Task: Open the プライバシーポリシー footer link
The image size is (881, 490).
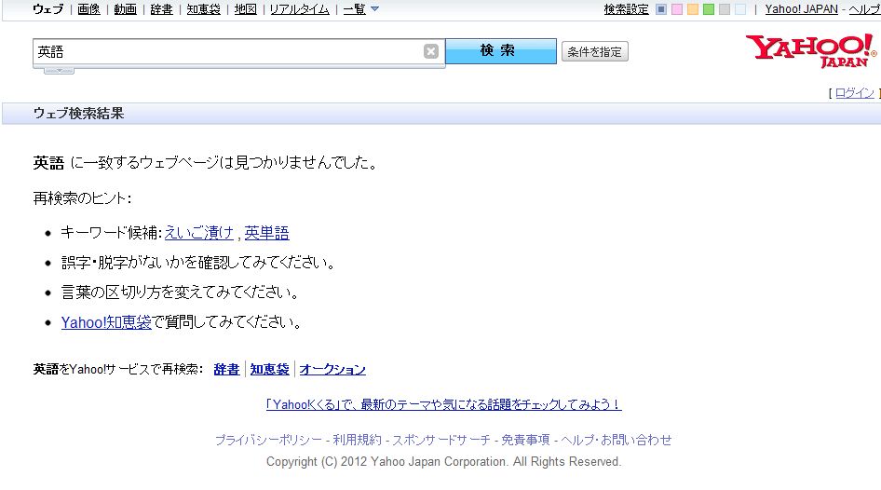Action: tap(268, 440)
